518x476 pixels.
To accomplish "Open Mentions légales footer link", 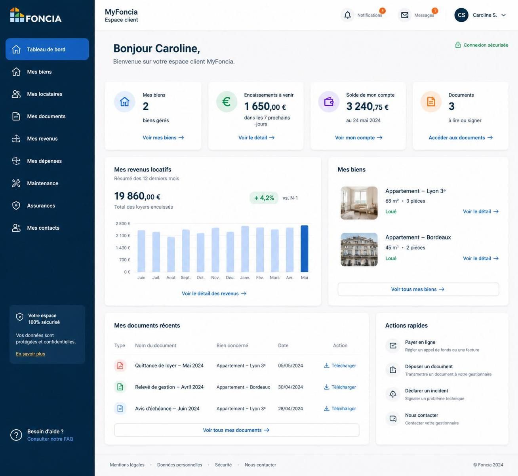I will click(x=127, y=465).
